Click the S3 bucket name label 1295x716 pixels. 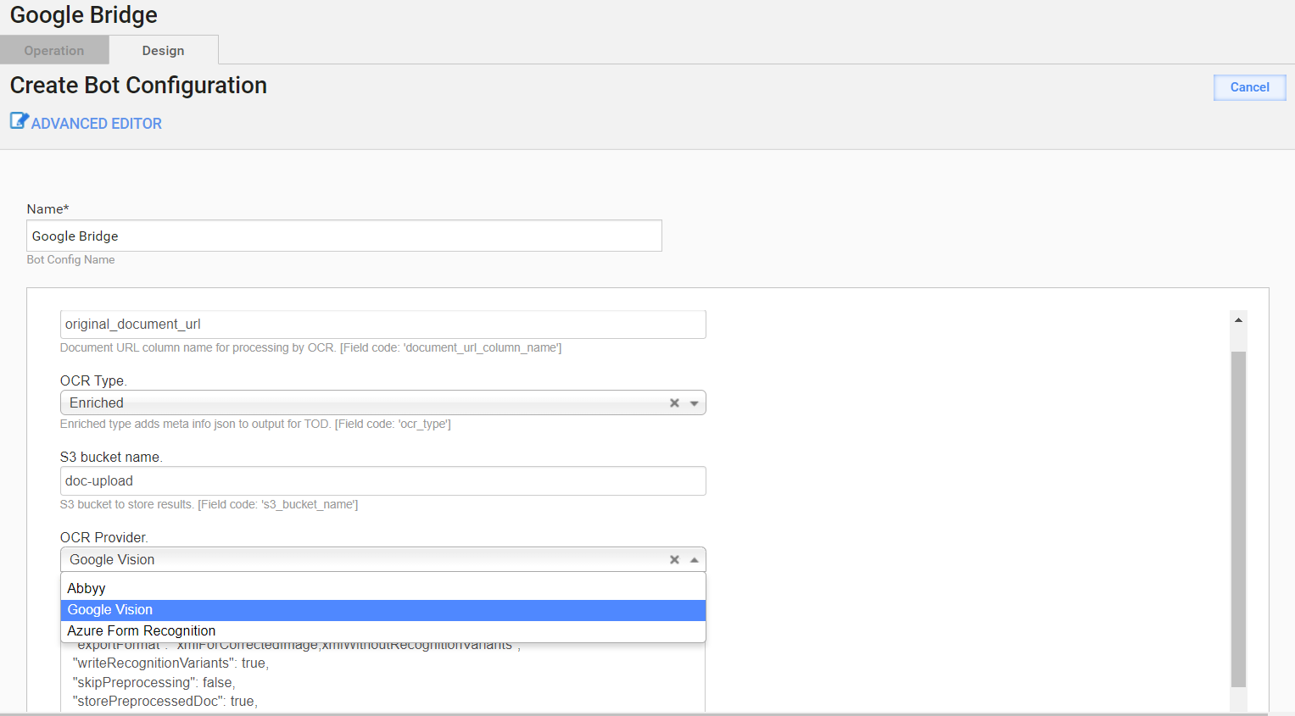tap(111, 458)
